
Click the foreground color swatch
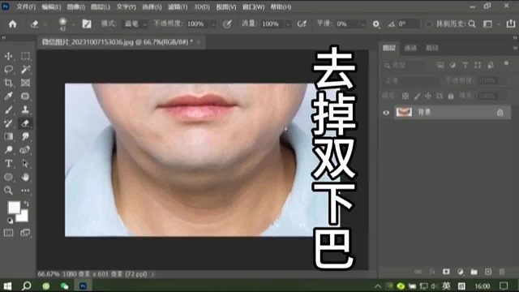pyautogui.click(x=14, y=208)
